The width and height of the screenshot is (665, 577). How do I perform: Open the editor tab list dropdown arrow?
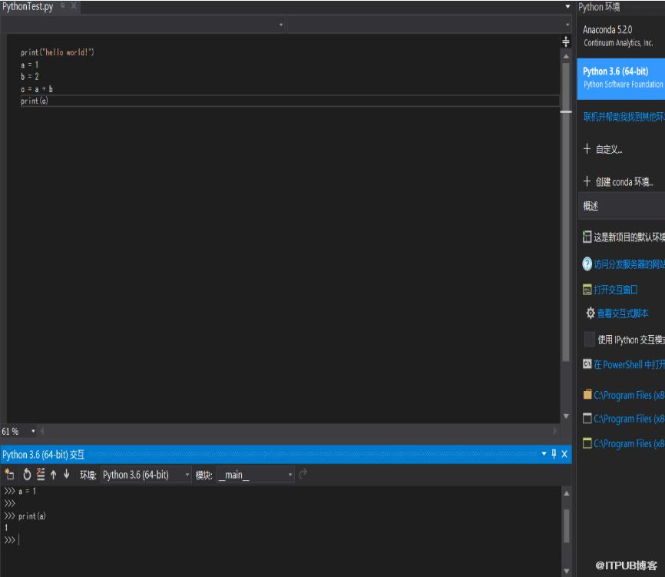568,6
